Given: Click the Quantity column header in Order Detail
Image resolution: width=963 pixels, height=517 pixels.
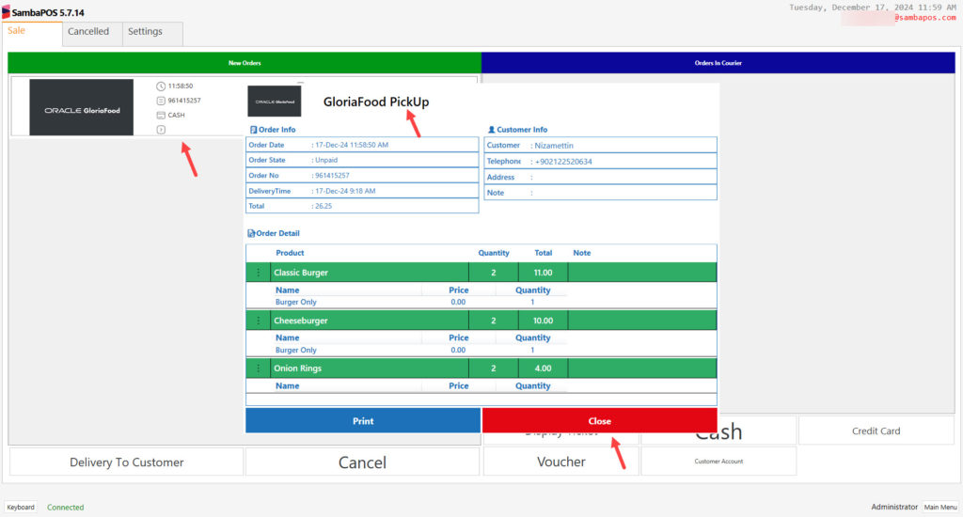Looking at the screenshot, I should click(x=494, y=252).
